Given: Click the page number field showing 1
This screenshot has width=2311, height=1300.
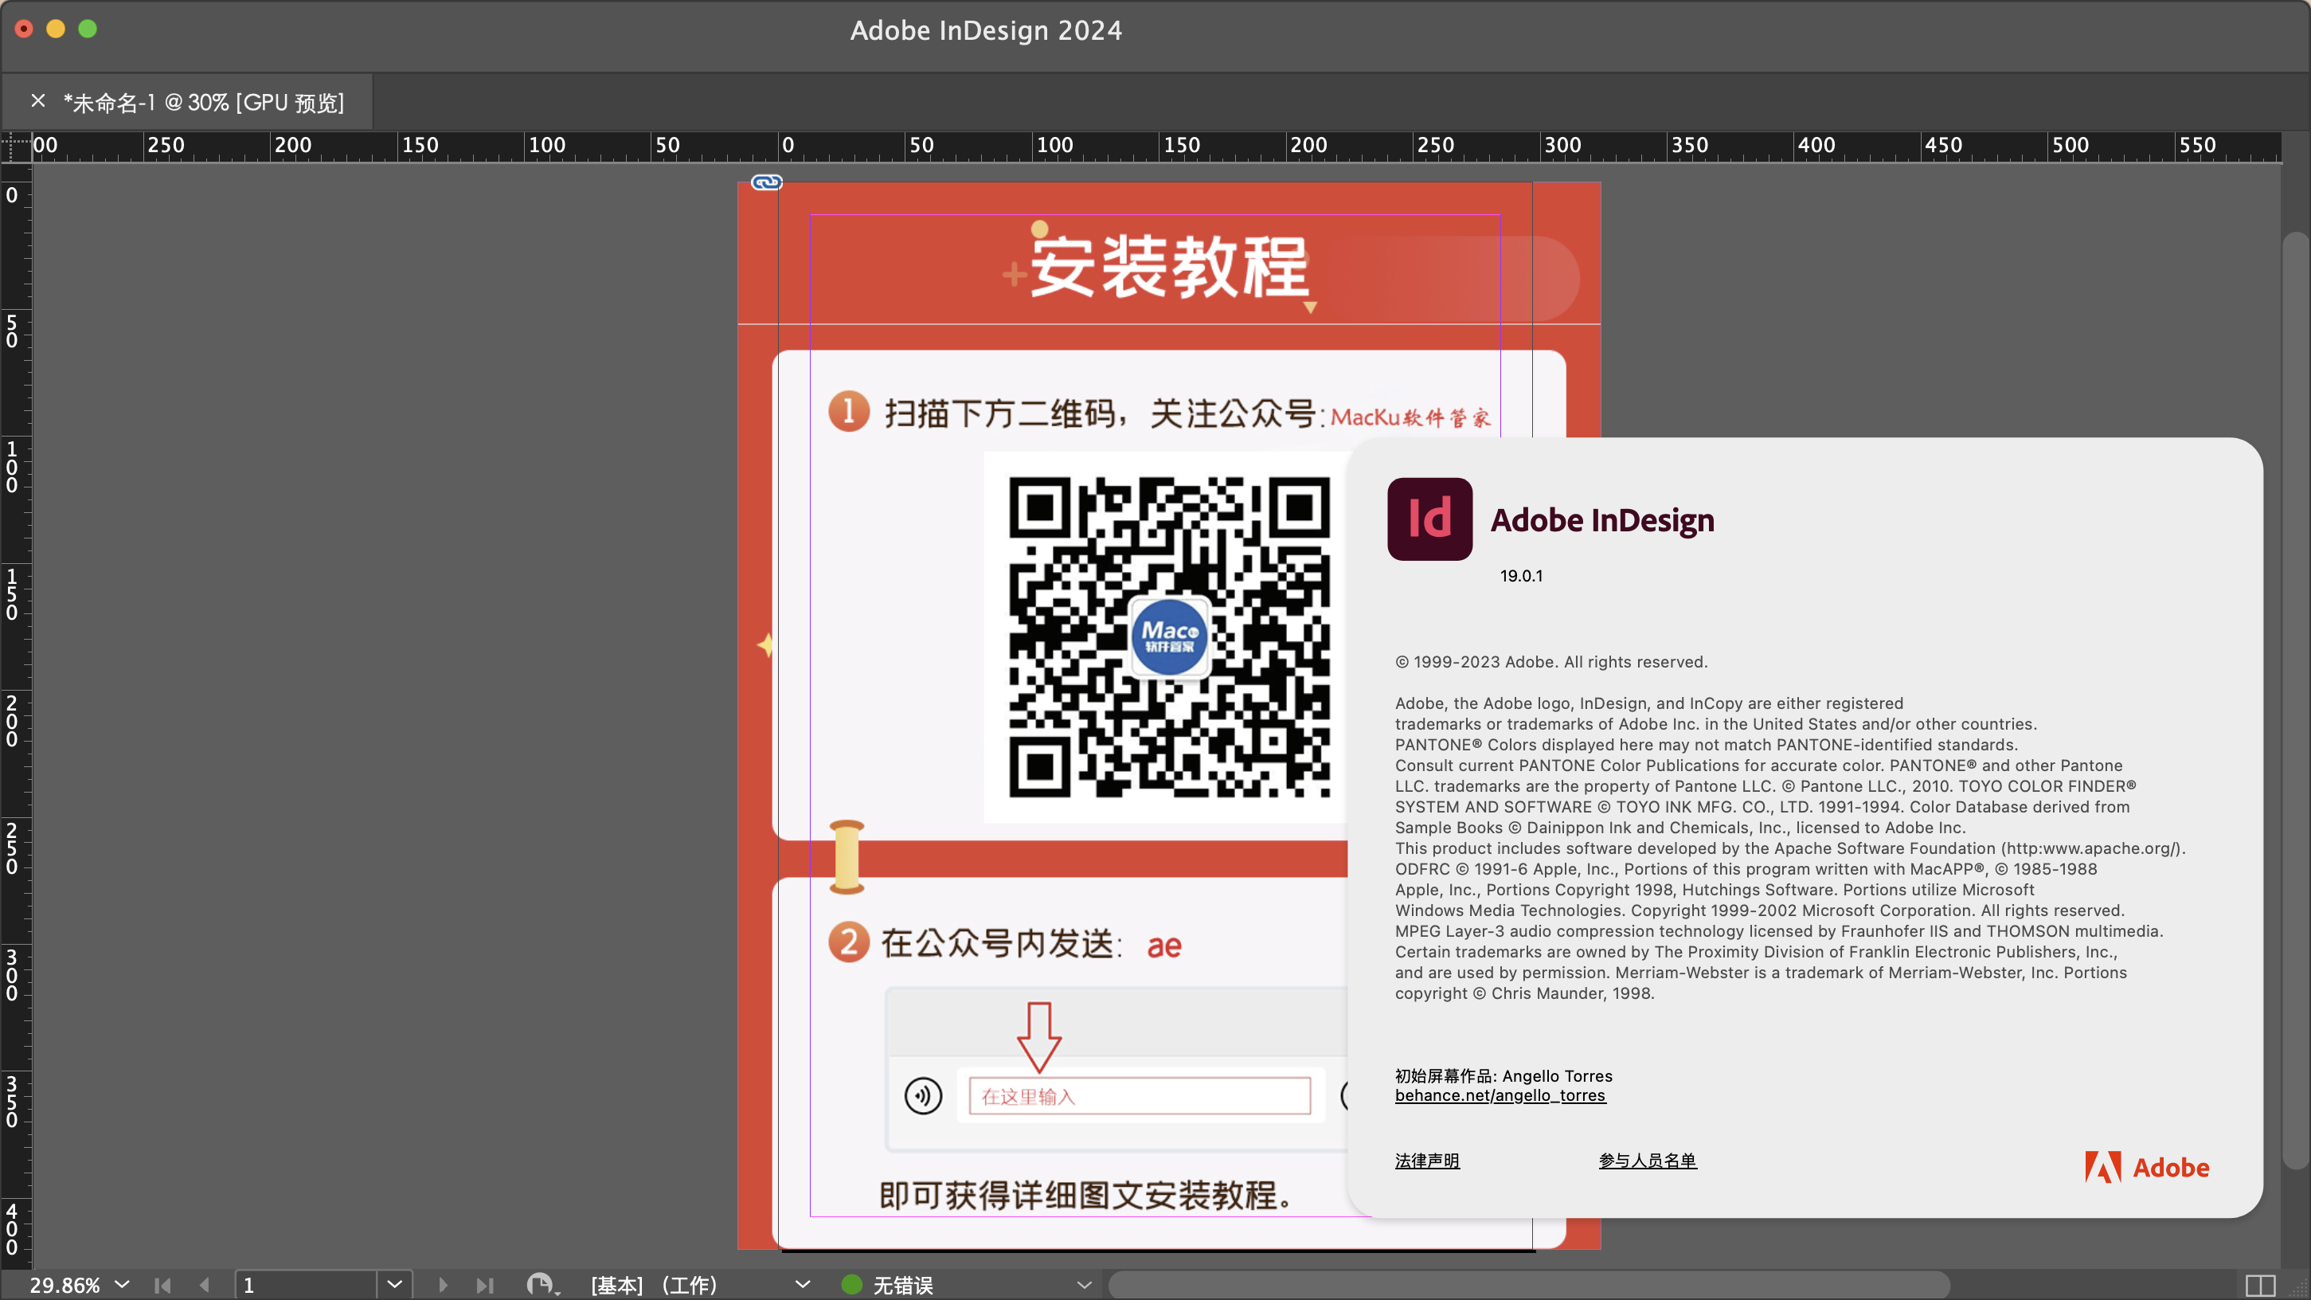Looking at the screenshot, I should 306,1285.
